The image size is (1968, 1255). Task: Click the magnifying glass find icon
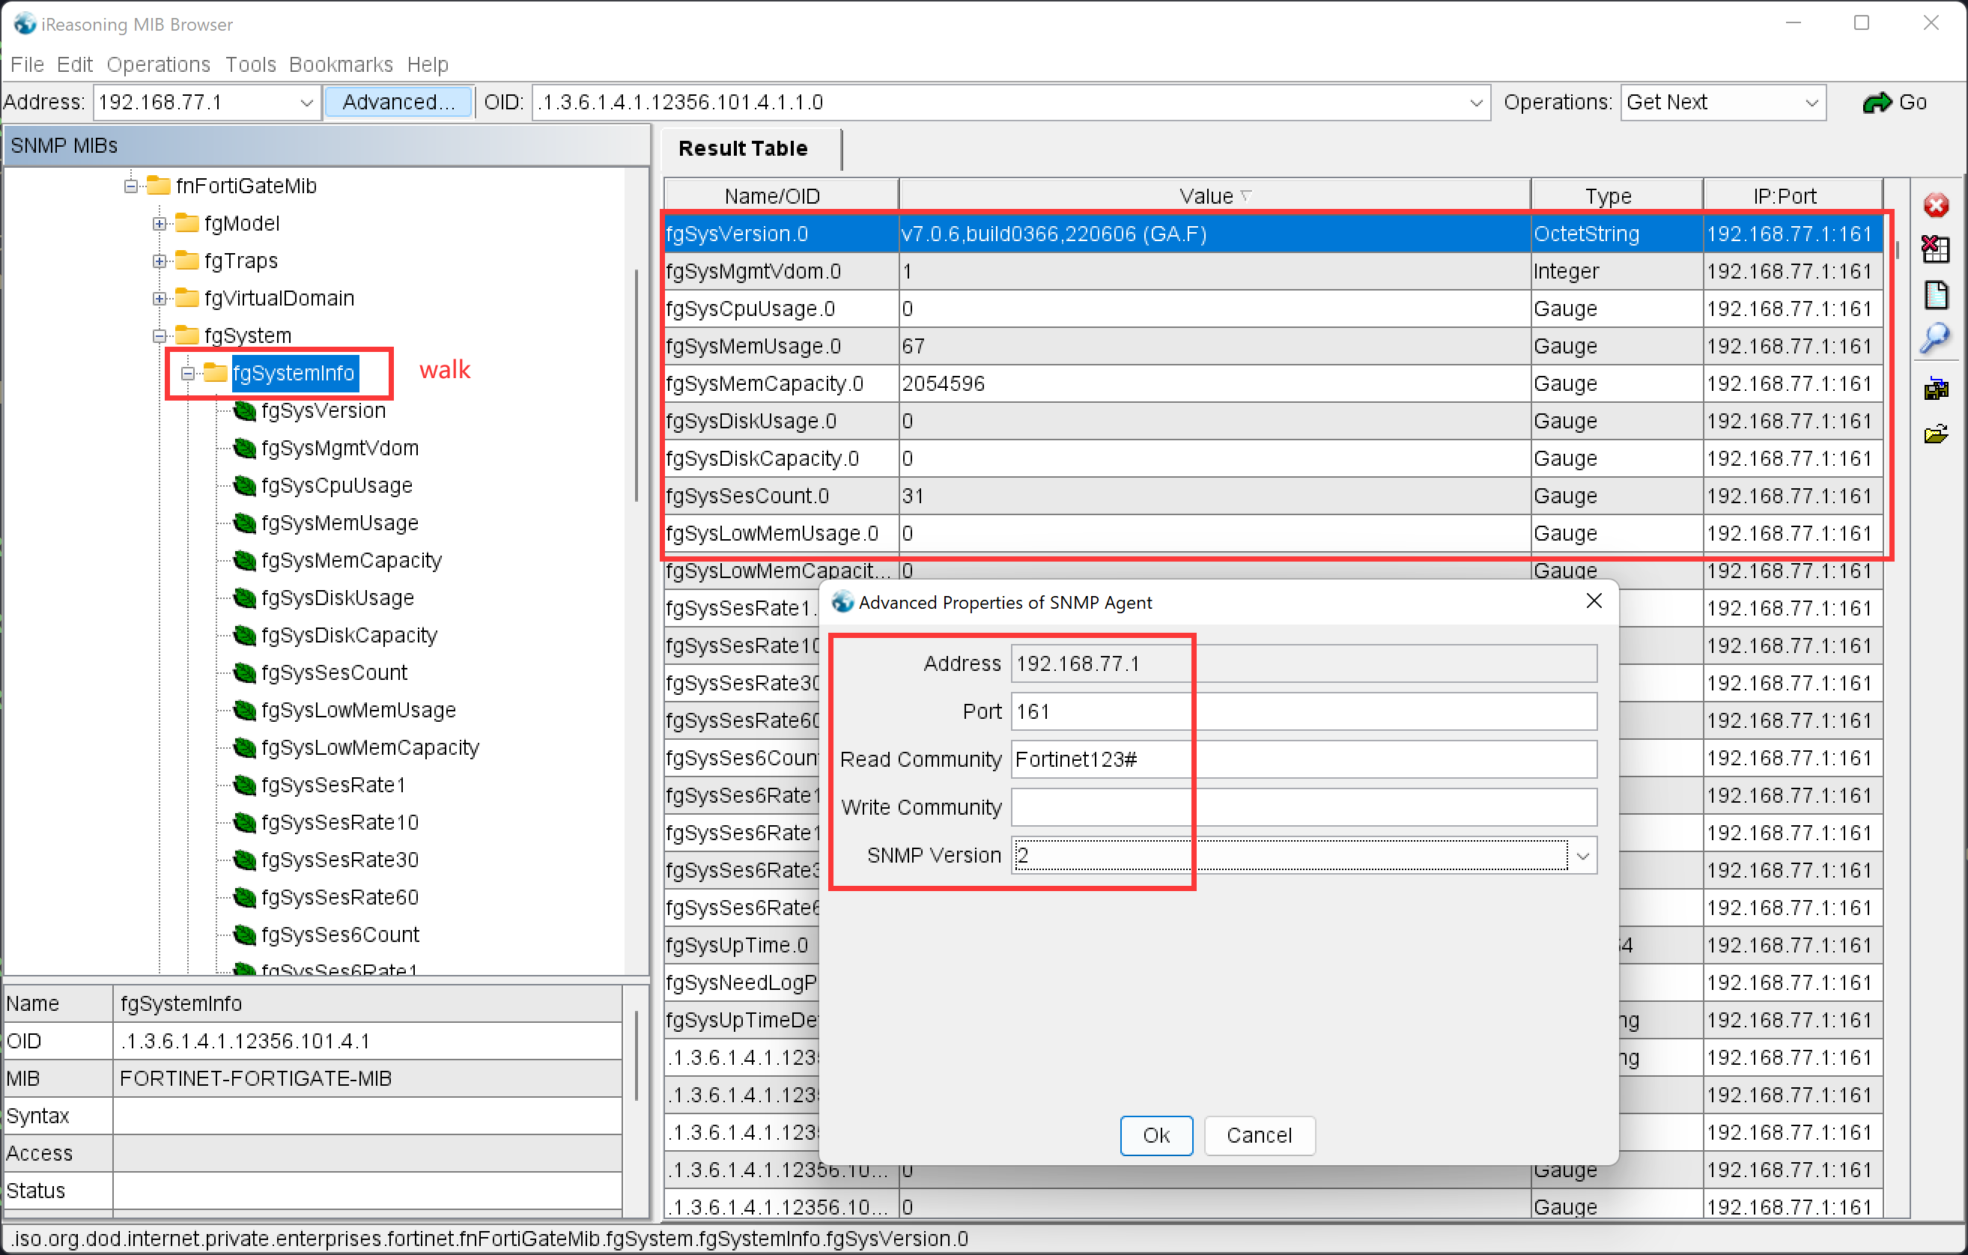(x=1934, y=338)
